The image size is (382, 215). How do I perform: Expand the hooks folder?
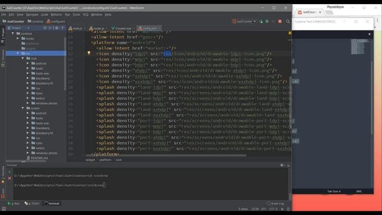[18, 38]
